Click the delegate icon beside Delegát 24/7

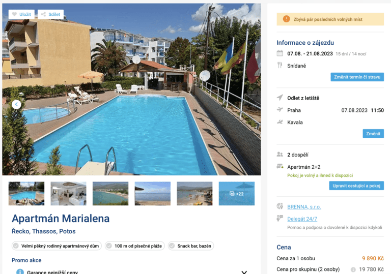(x=280, y=219)
